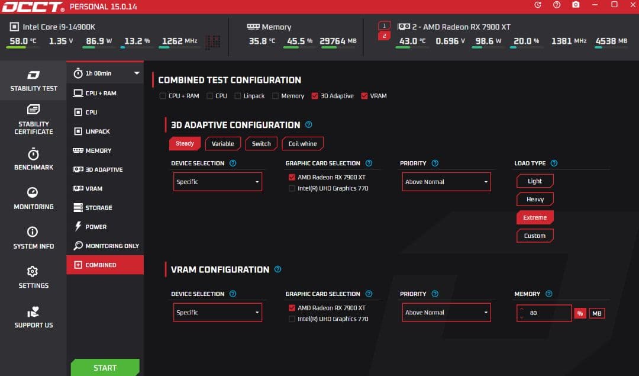Increase memory value with up arrow

coord(521,309)
